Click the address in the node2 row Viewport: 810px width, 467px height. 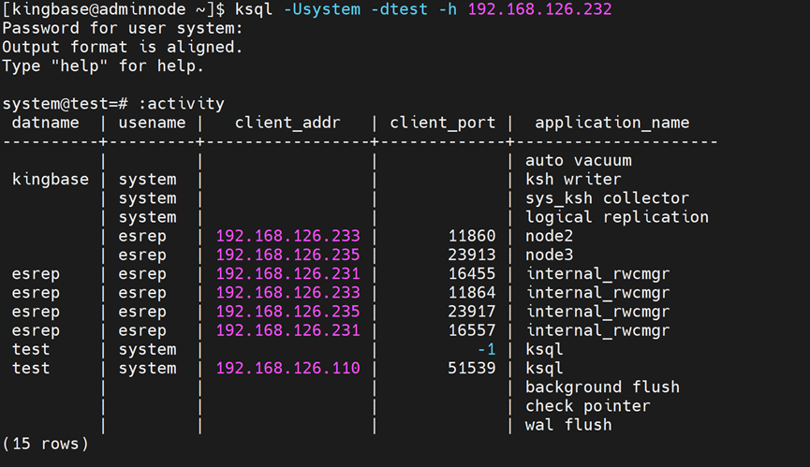click(287, 237)
